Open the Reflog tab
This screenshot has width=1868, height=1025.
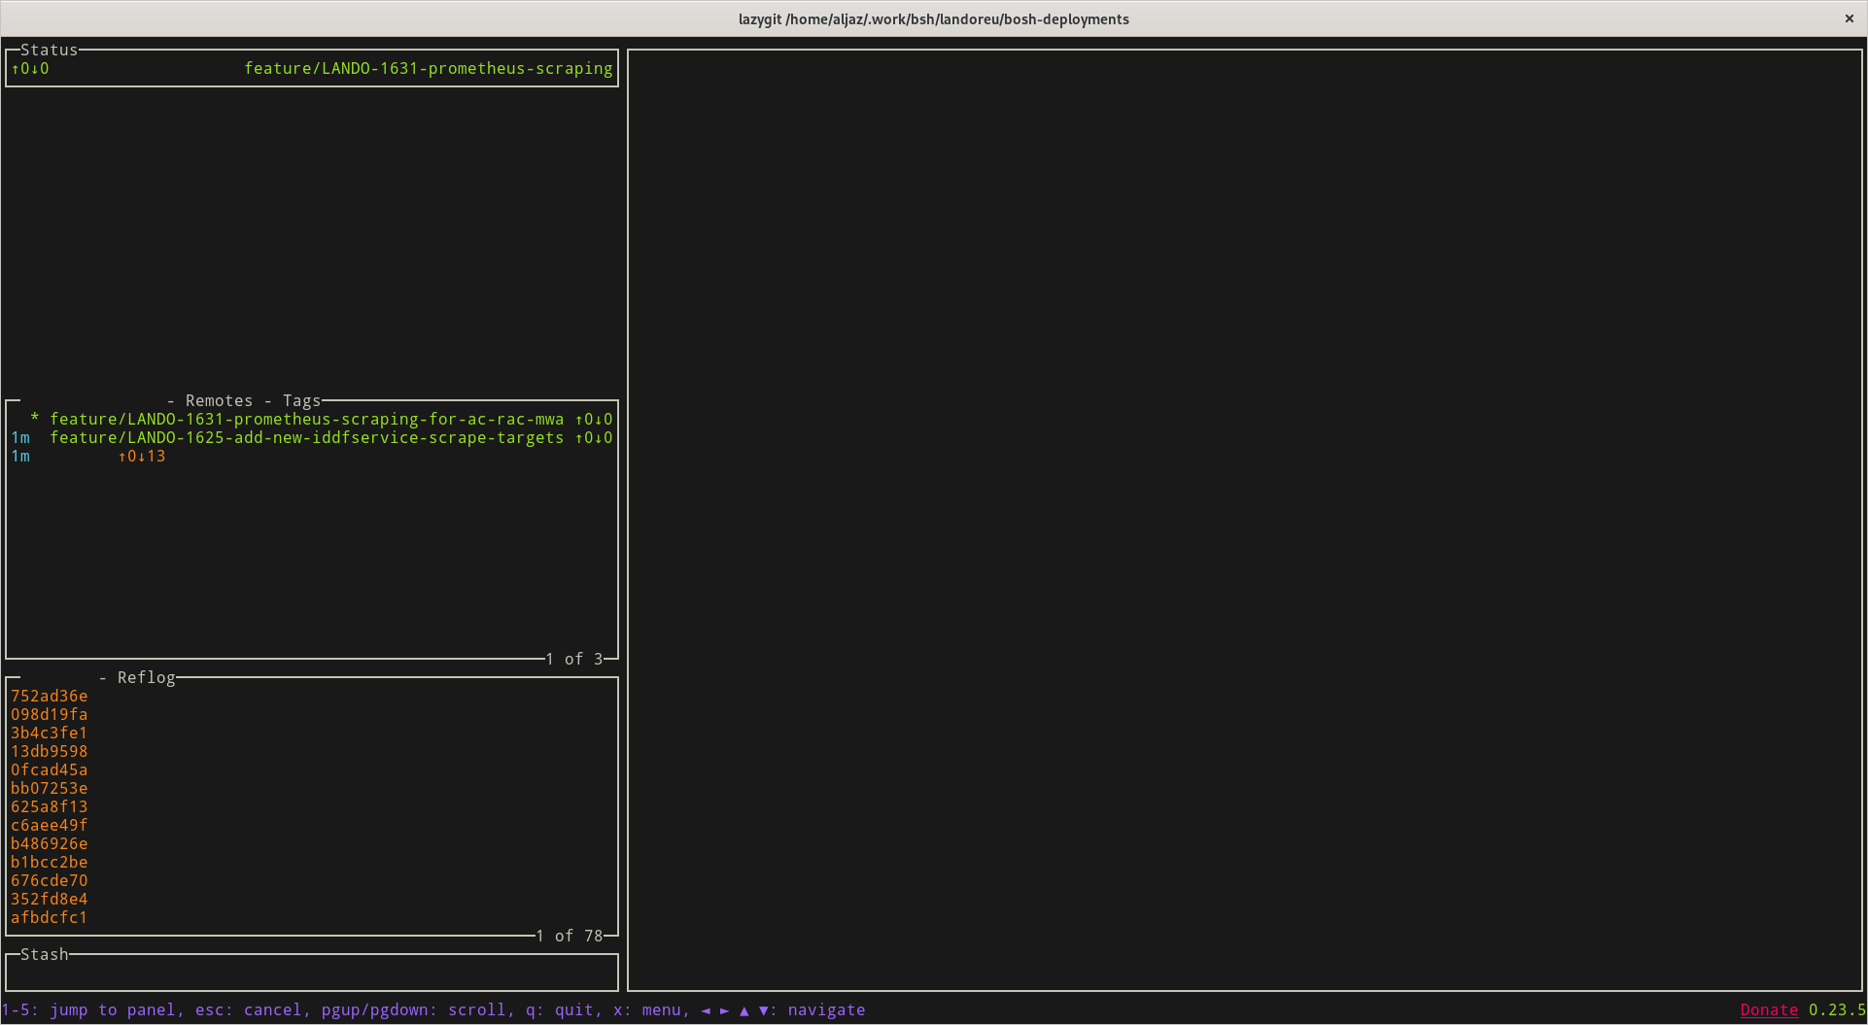click(146, 677)
